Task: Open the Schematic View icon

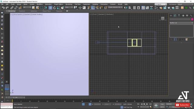Action: [x=151, y=8]
